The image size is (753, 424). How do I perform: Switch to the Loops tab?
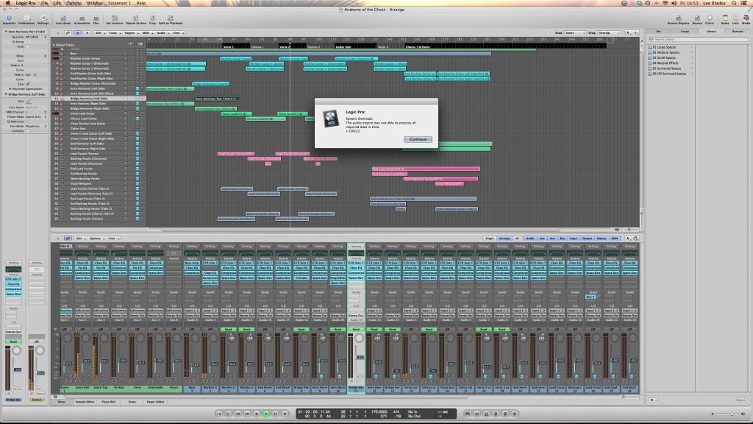click(x=685, y=32)
